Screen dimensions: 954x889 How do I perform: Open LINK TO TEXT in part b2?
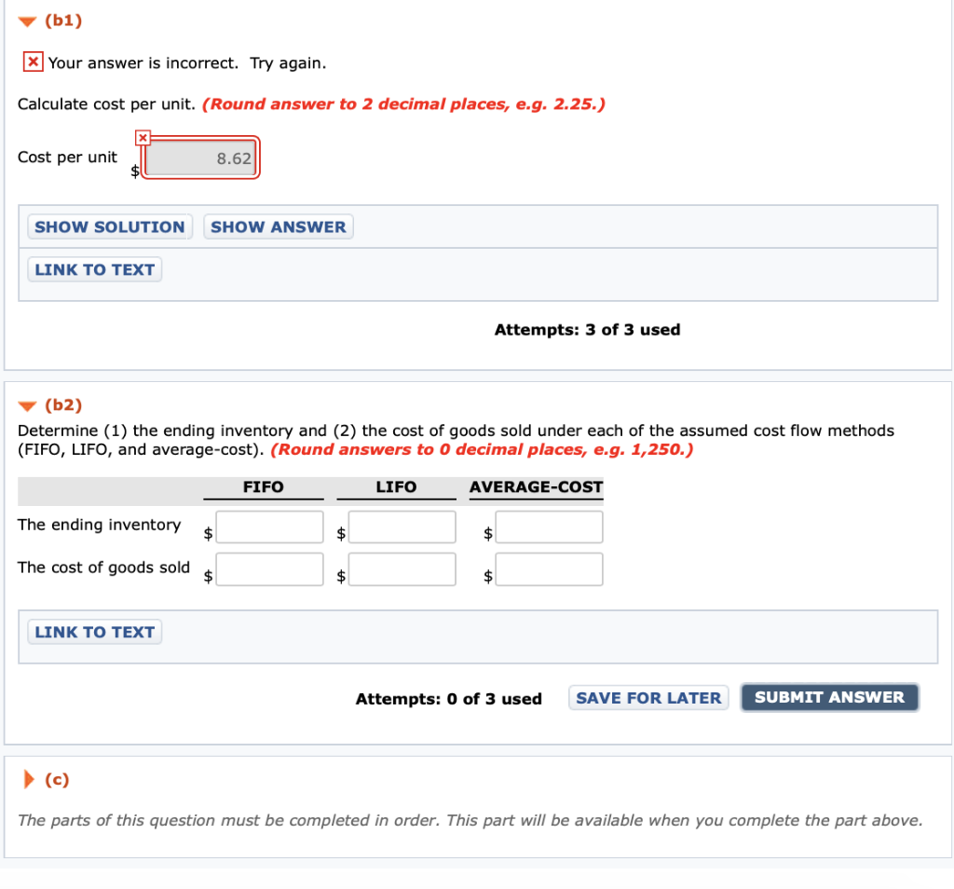(x=93, y=631)
